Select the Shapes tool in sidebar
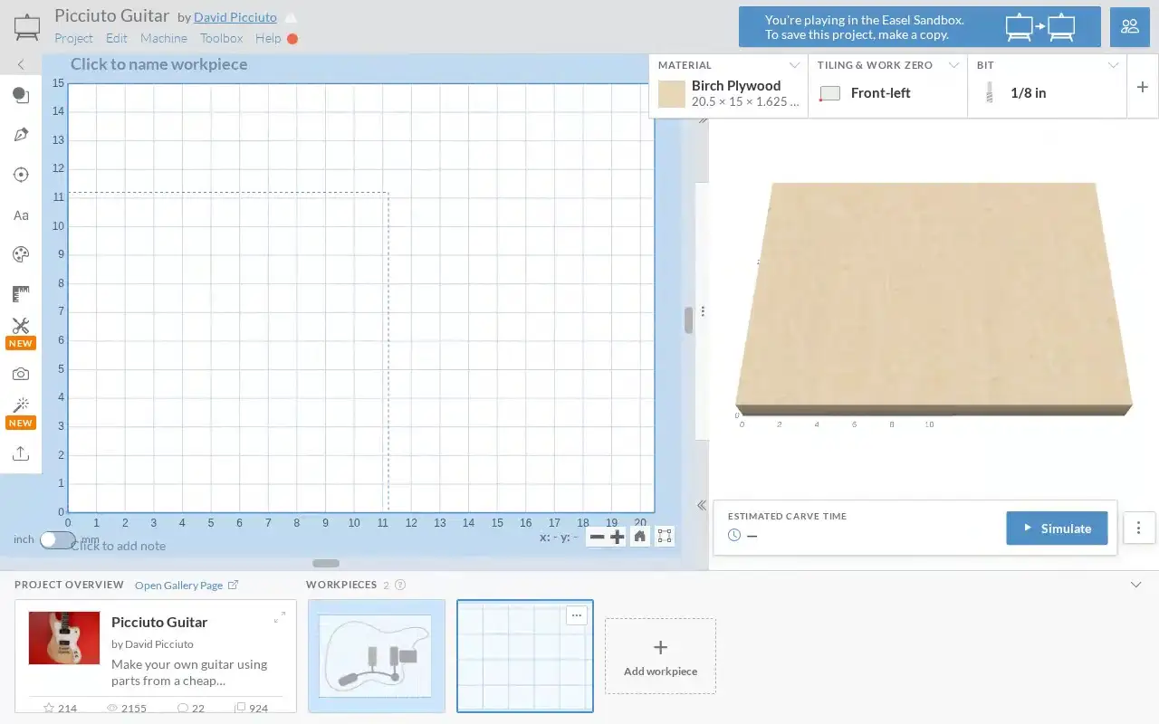The width and height of the screenshot is (1159, 724). [x=21, y=95]
